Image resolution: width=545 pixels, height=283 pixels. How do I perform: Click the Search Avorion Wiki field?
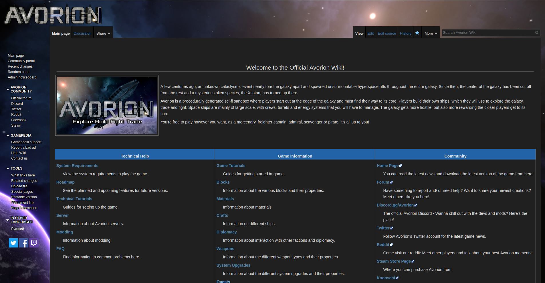pos(488,33)
